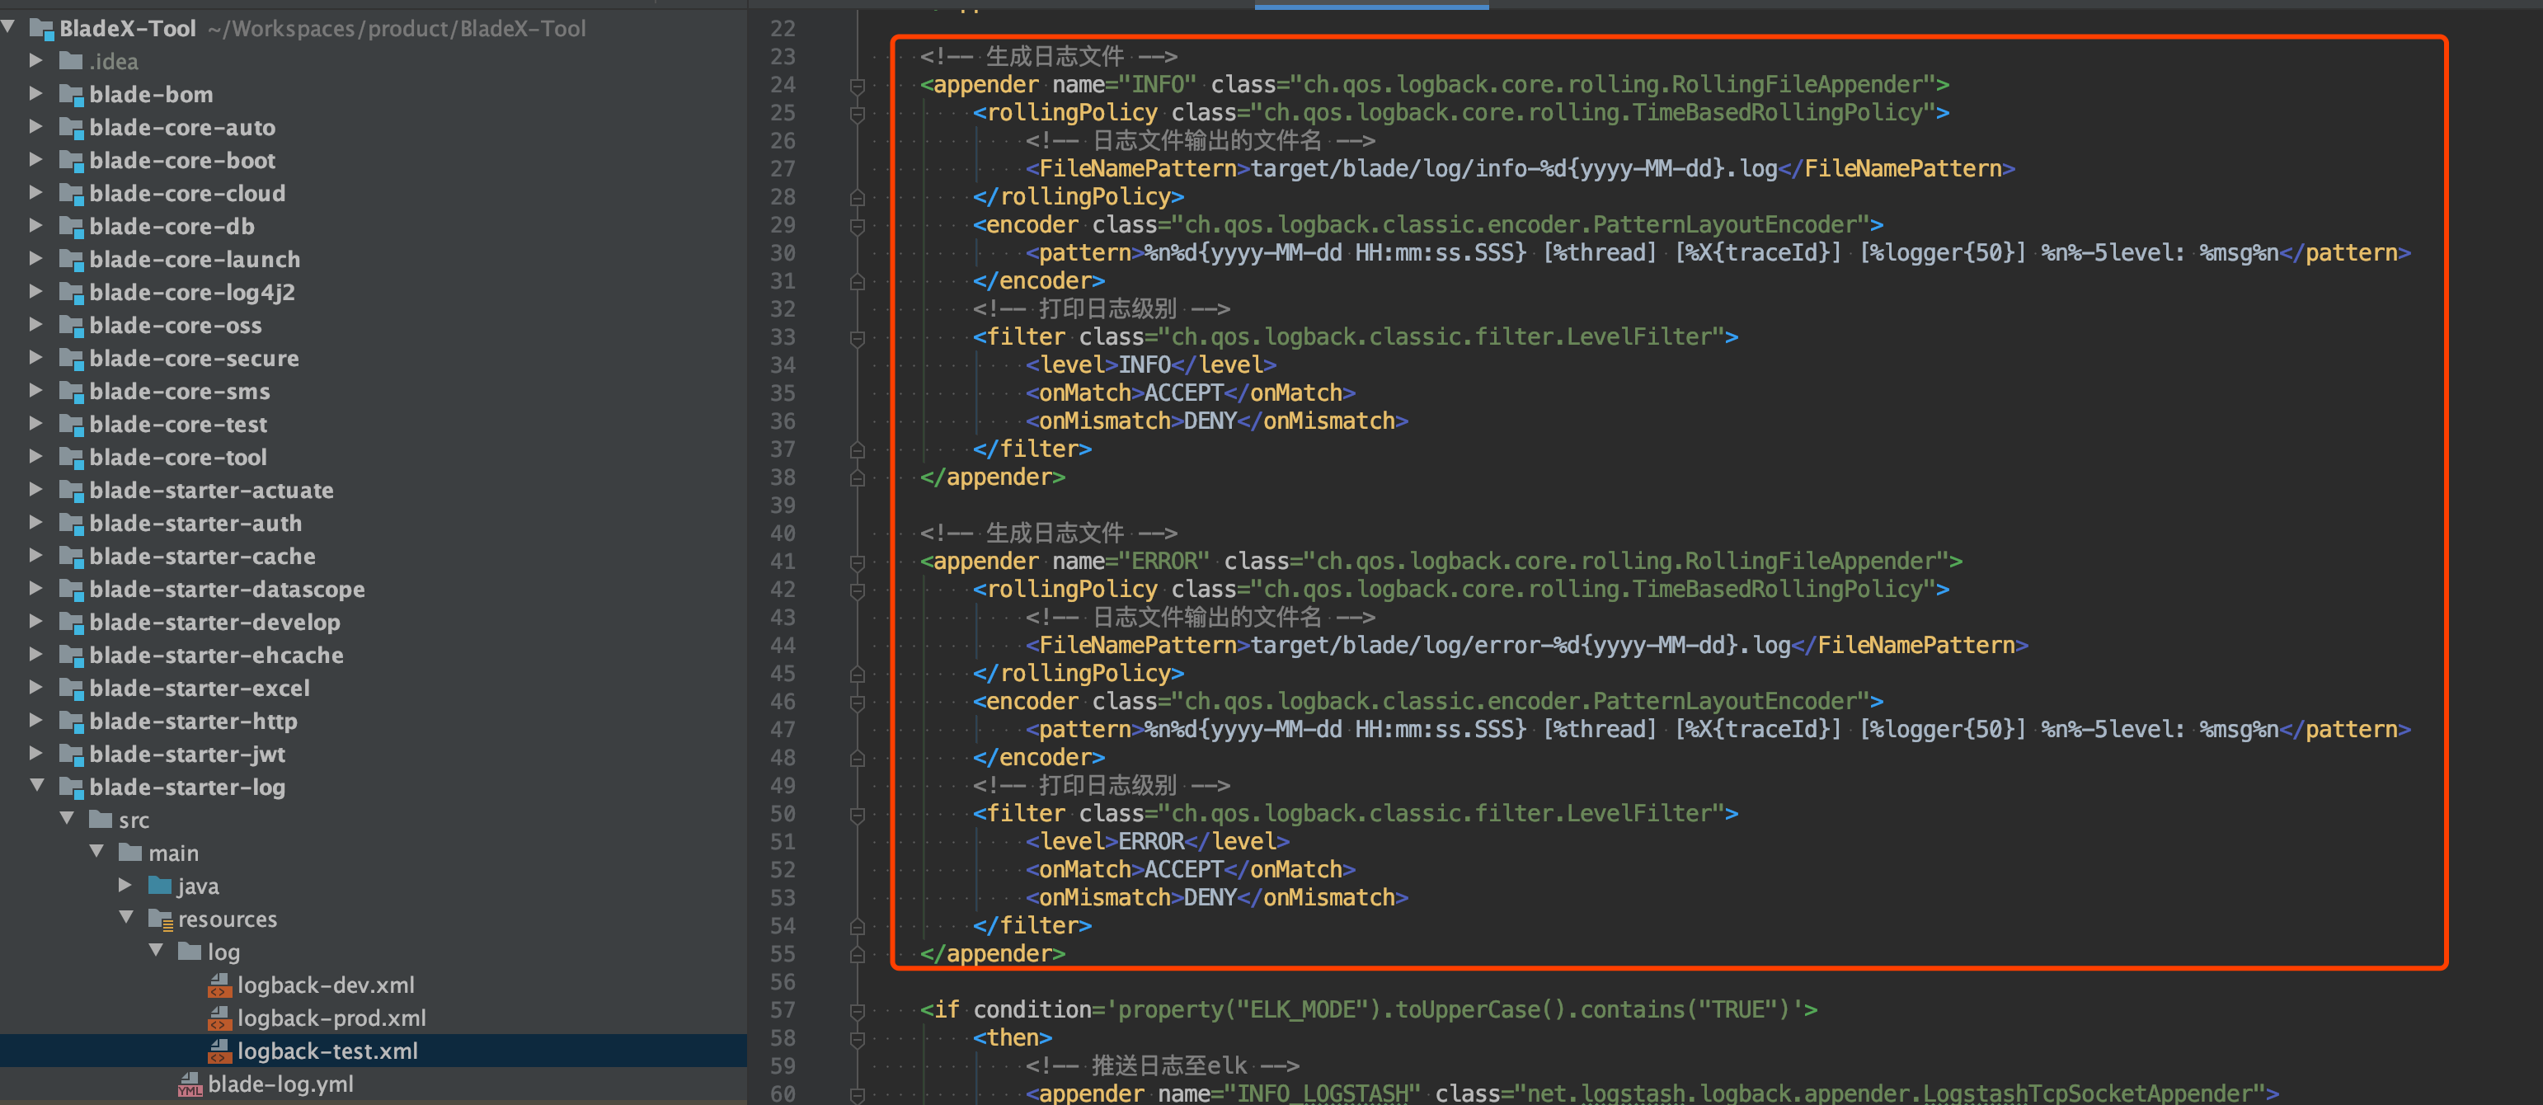Click the blade-core-secure module folder icon
The height and width of the screenshot is (1105, 2543).
tap(71, 359)
